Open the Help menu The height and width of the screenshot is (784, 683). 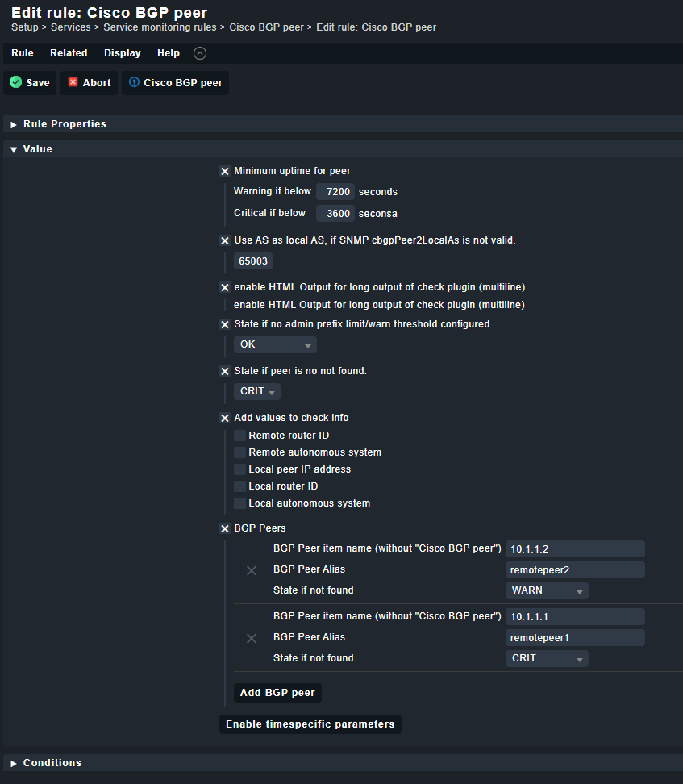[169, 53]
